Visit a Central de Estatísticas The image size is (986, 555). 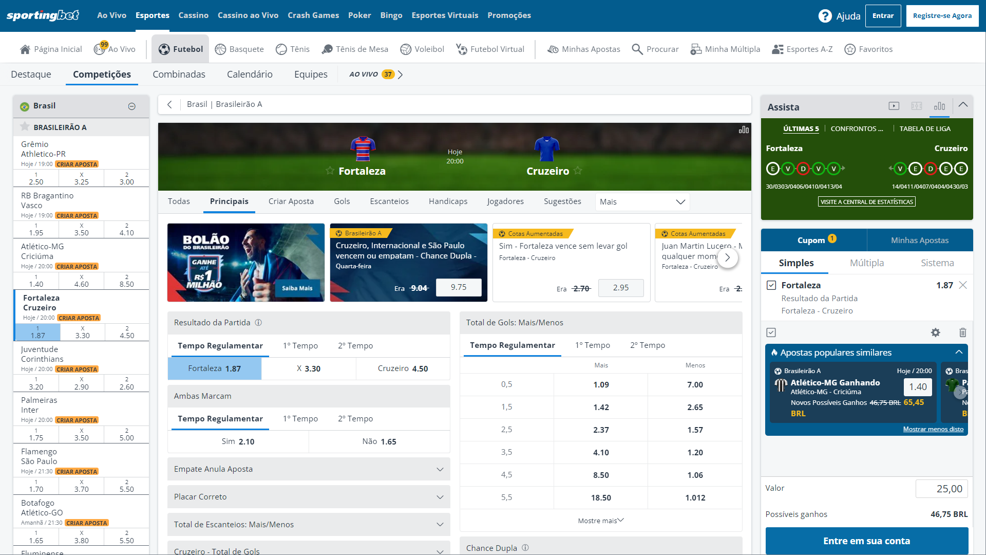point(867,202)
